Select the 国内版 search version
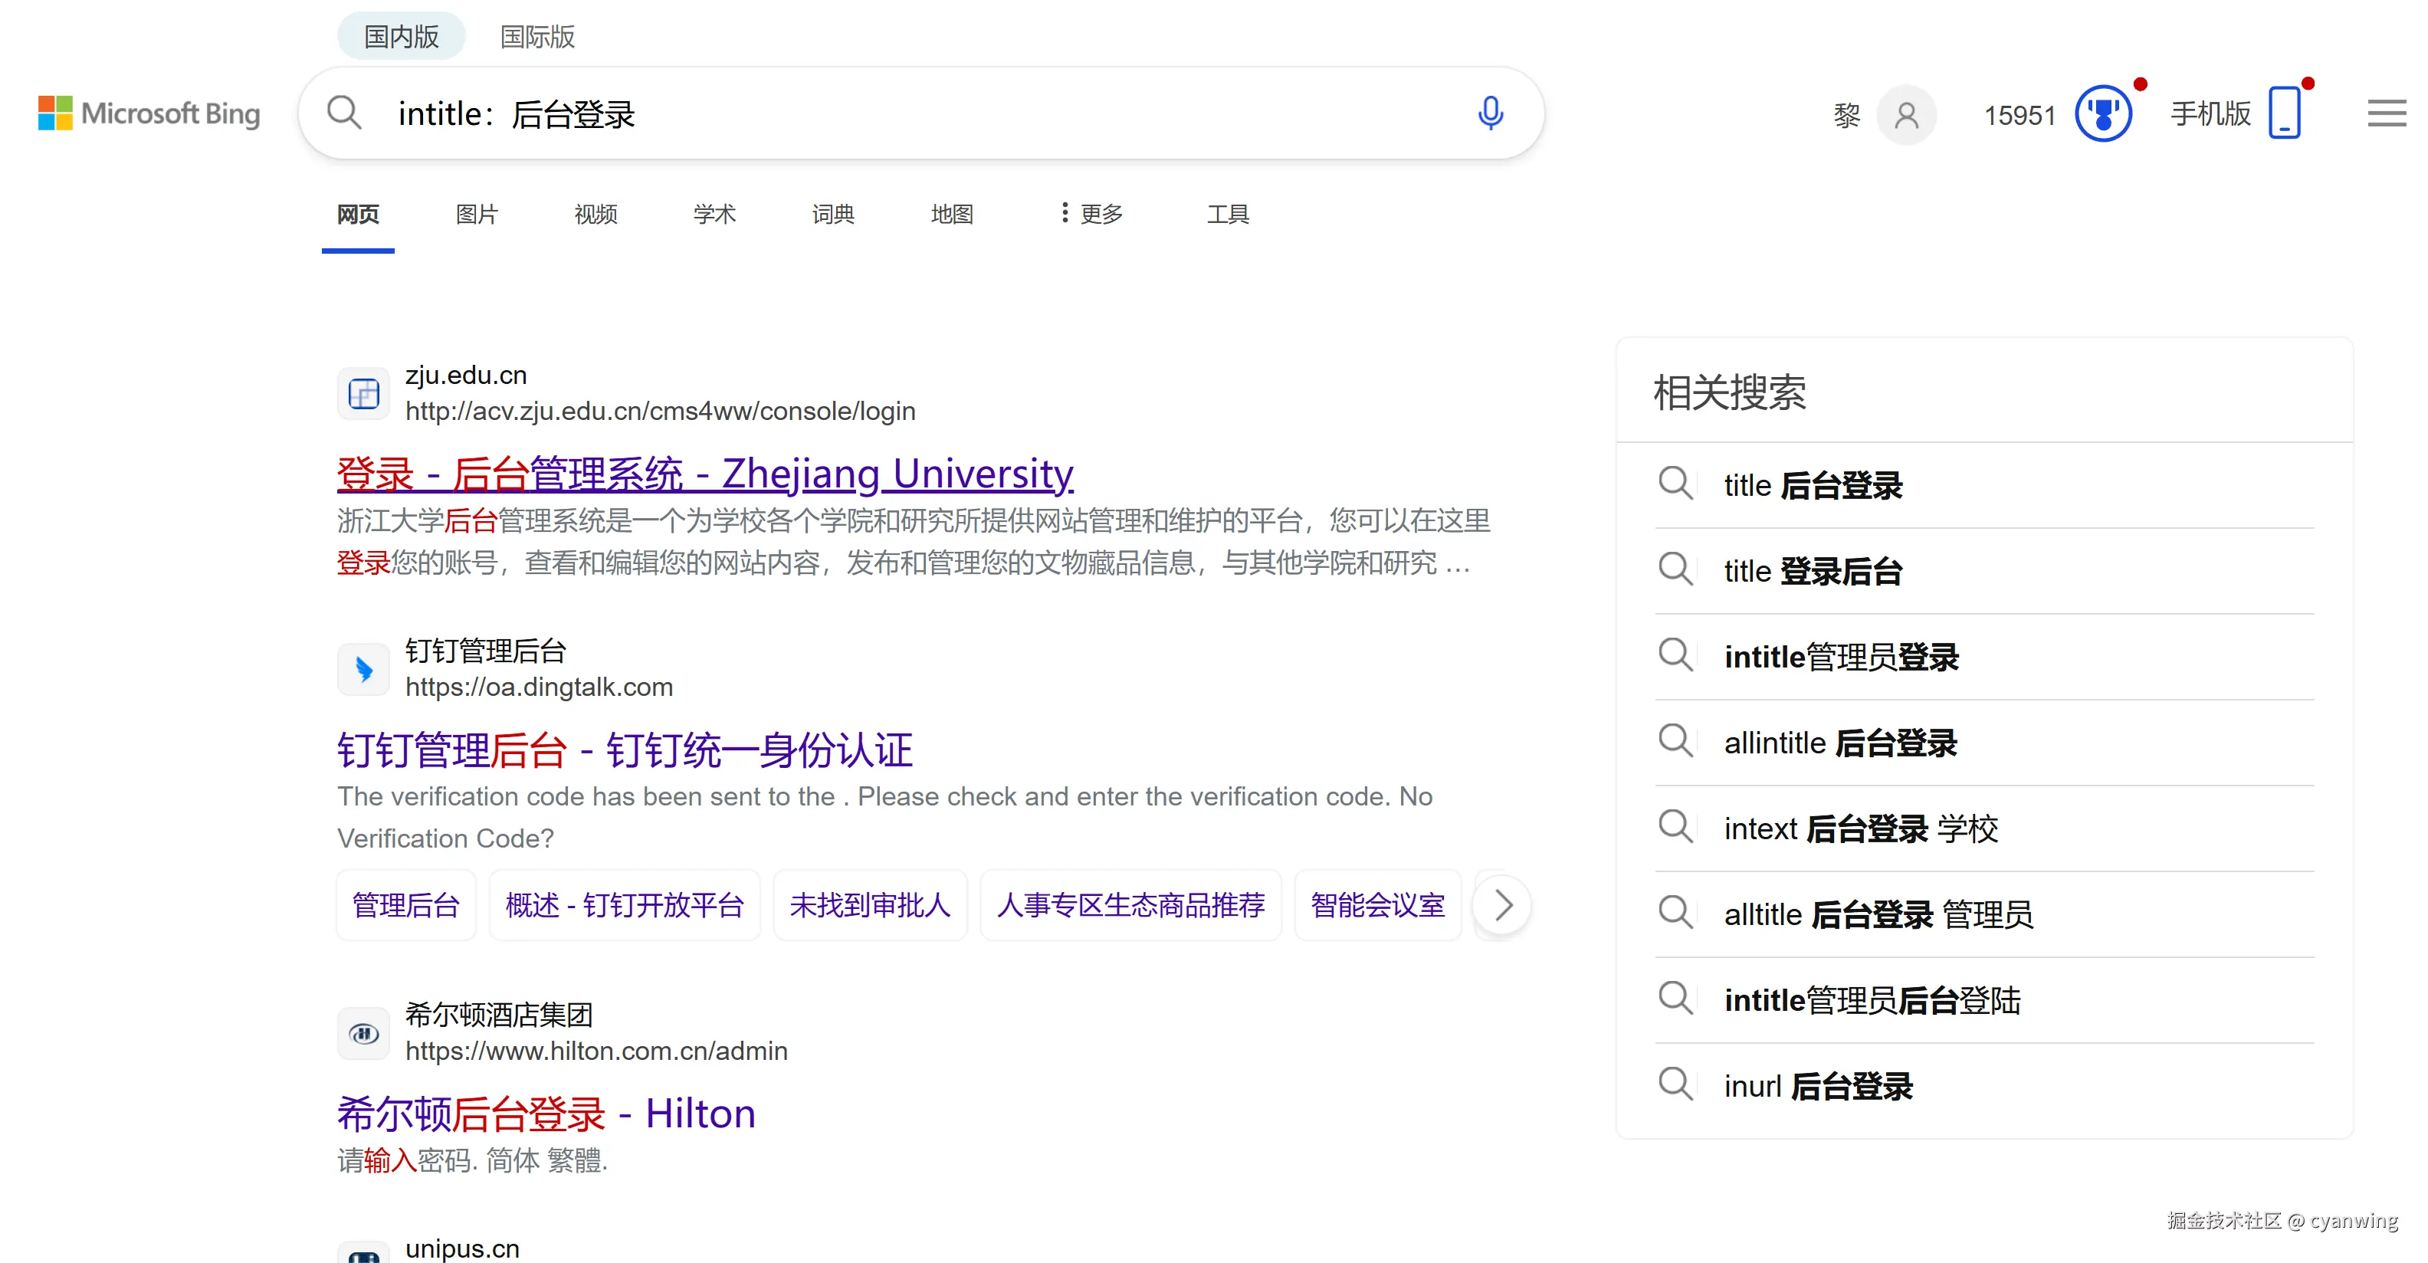The image size is (2428, 1263). [x=402, y=37]
